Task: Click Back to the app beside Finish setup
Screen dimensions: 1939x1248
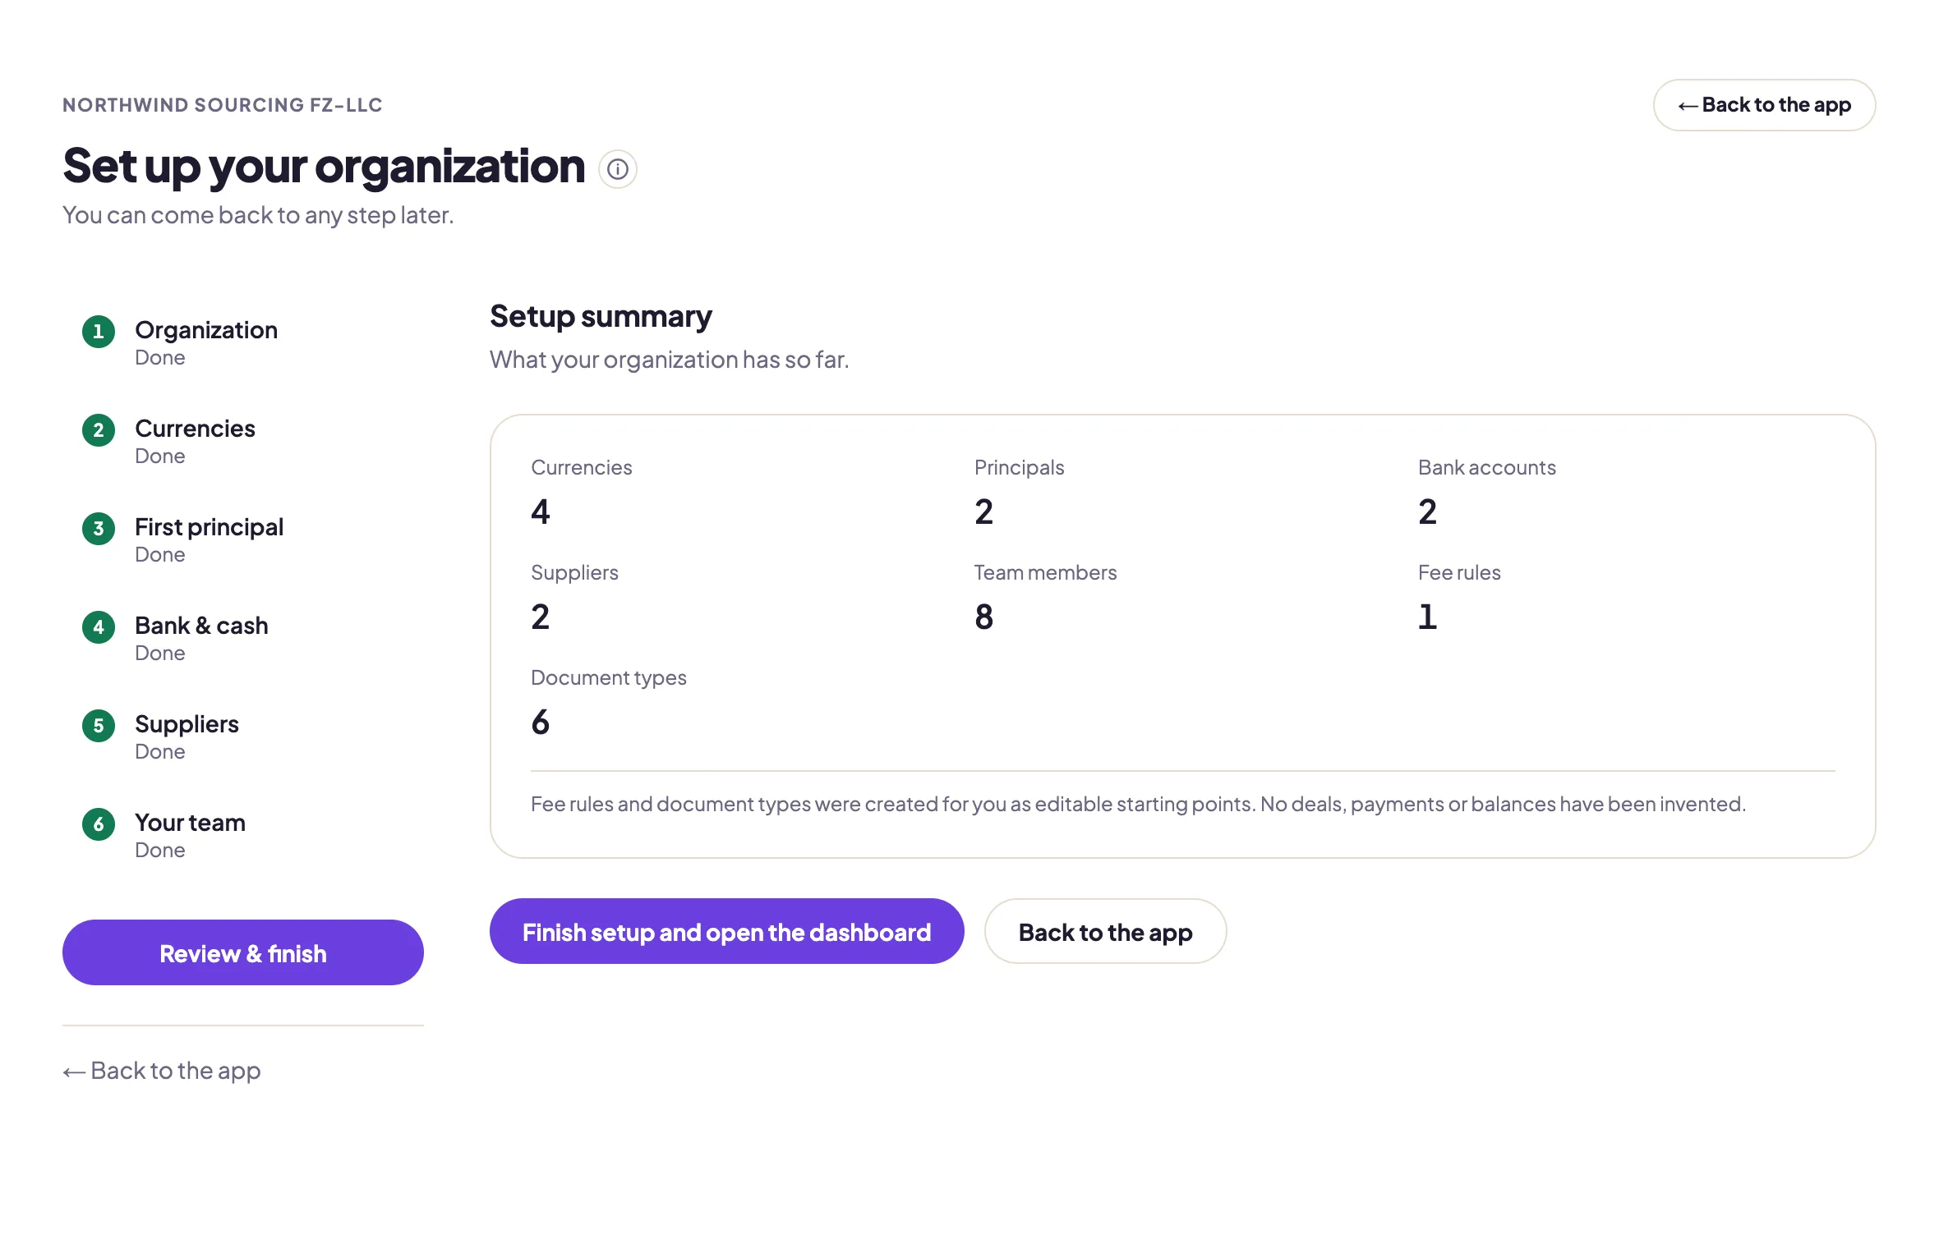Action: [1105, 931]
